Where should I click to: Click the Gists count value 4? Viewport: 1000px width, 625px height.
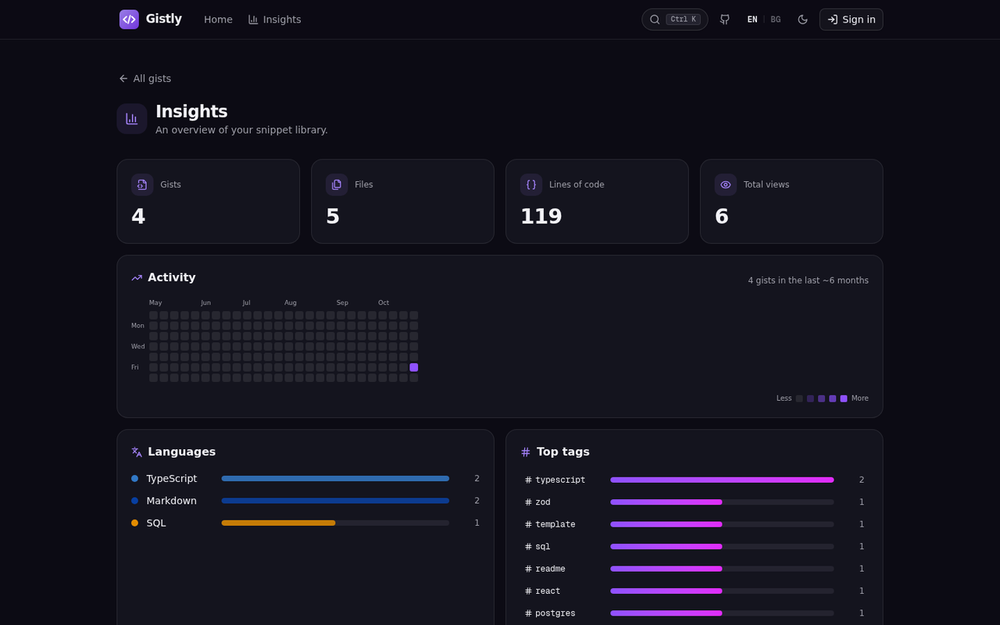click(138, 216)
